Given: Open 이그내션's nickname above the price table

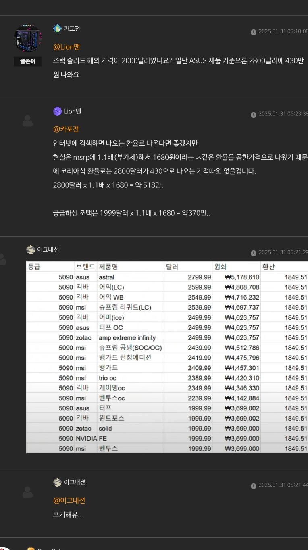Looking at the screenshot, I should pyautogui.click(x=48, y=250).
